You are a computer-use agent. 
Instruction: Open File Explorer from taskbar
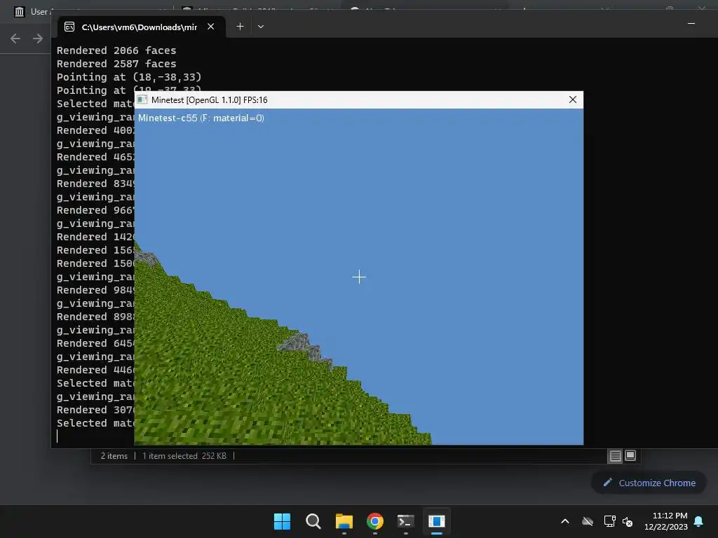pyautogui.click(x=344, y=521)
